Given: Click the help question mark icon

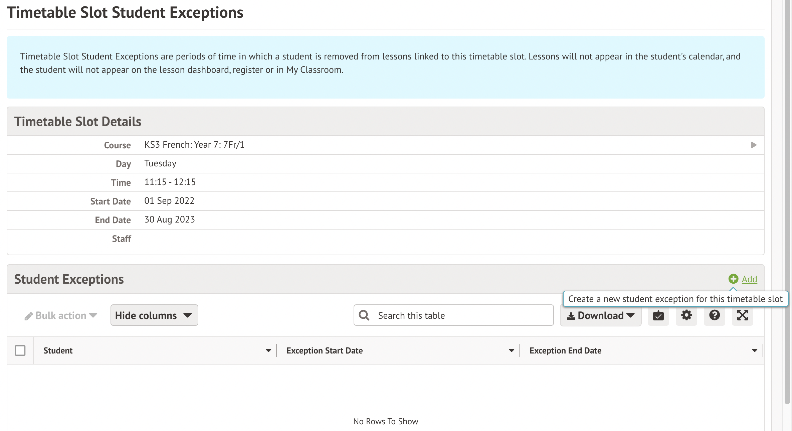Looking at the screenshot, I should coord(714,315).
